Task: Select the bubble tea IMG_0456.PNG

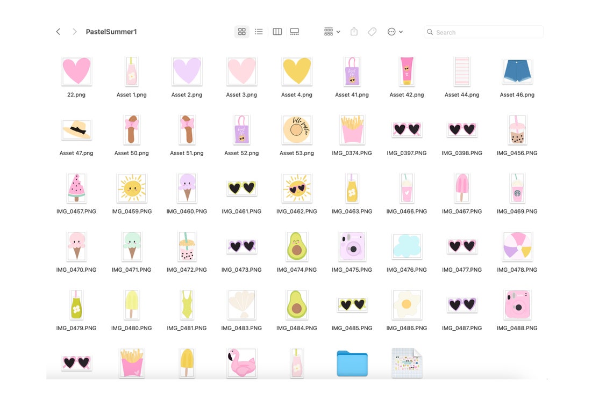Action: click(517, 129)
